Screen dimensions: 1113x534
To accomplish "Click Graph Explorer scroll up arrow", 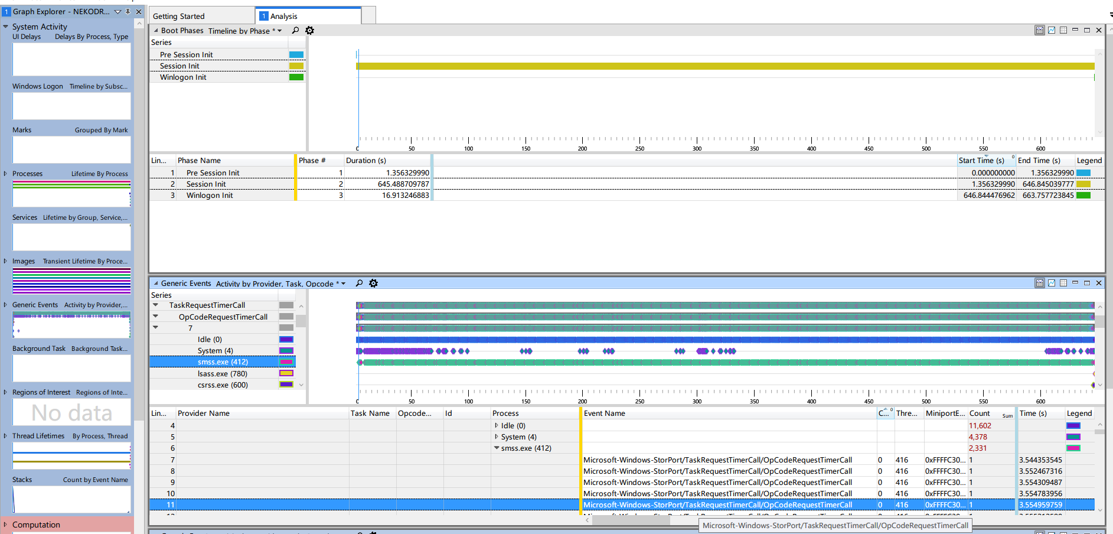I will (x=139, y=24).
